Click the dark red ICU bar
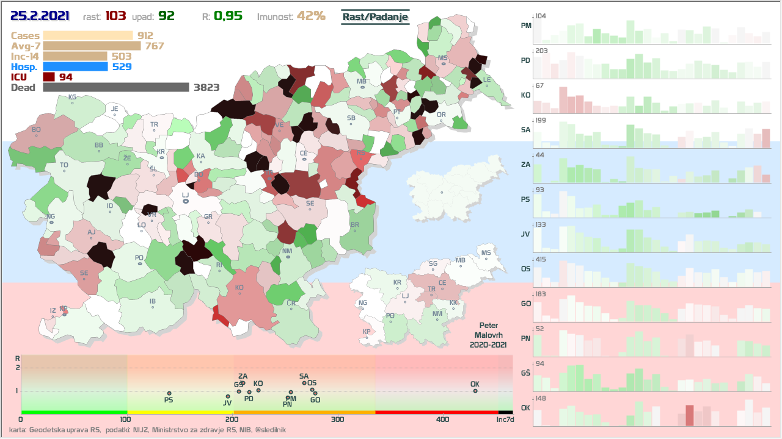Screen dimensions: 782x439 [49, 77]
